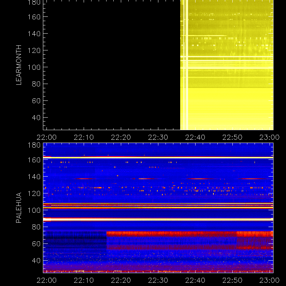286x286 pixels.
Task: Select the 60 tick label on the Palehua axis
Action: pyautogui.click(x=36, y=244)
